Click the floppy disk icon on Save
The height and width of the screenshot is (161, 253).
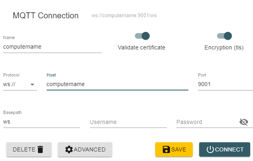[x=166, y=149]
